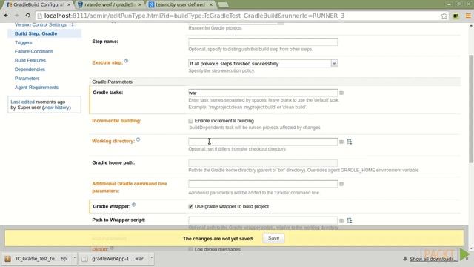474x267 pixels.
Task: Click the Step name input field
Action: click(263, 42)
